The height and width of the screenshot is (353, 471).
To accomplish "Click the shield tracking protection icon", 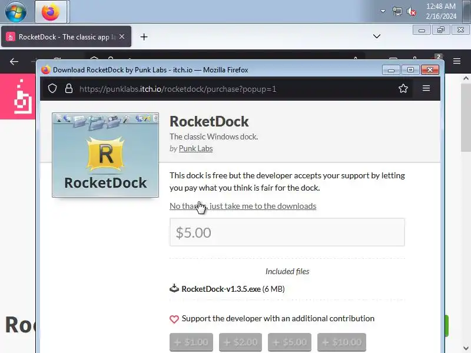I will 52,89.
